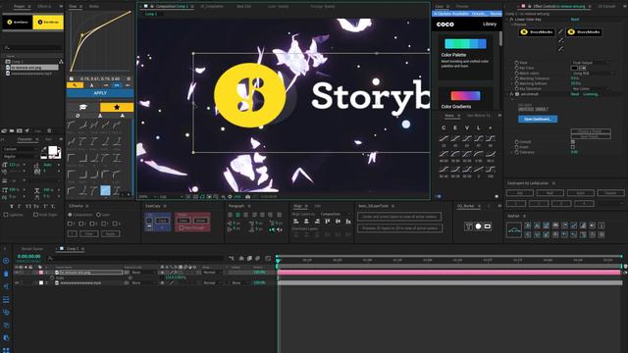The width and height of the screenshot is (628, 353).
Task: Select the yellow star favorites tab in Flow
Action: point(117,107)
